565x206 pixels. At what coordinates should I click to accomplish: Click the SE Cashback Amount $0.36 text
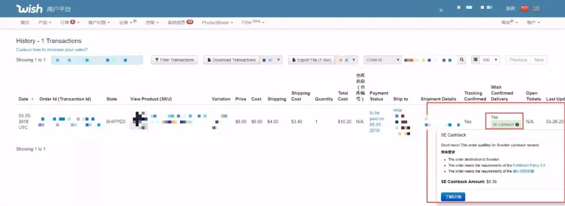coord(469,181)
